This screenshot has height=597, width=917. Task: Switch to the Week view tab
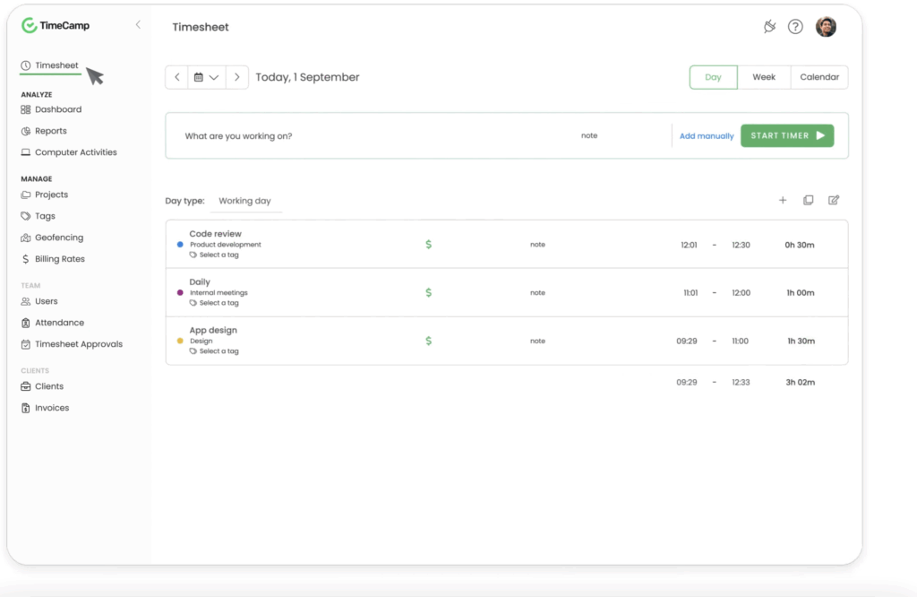pos(764,77)
